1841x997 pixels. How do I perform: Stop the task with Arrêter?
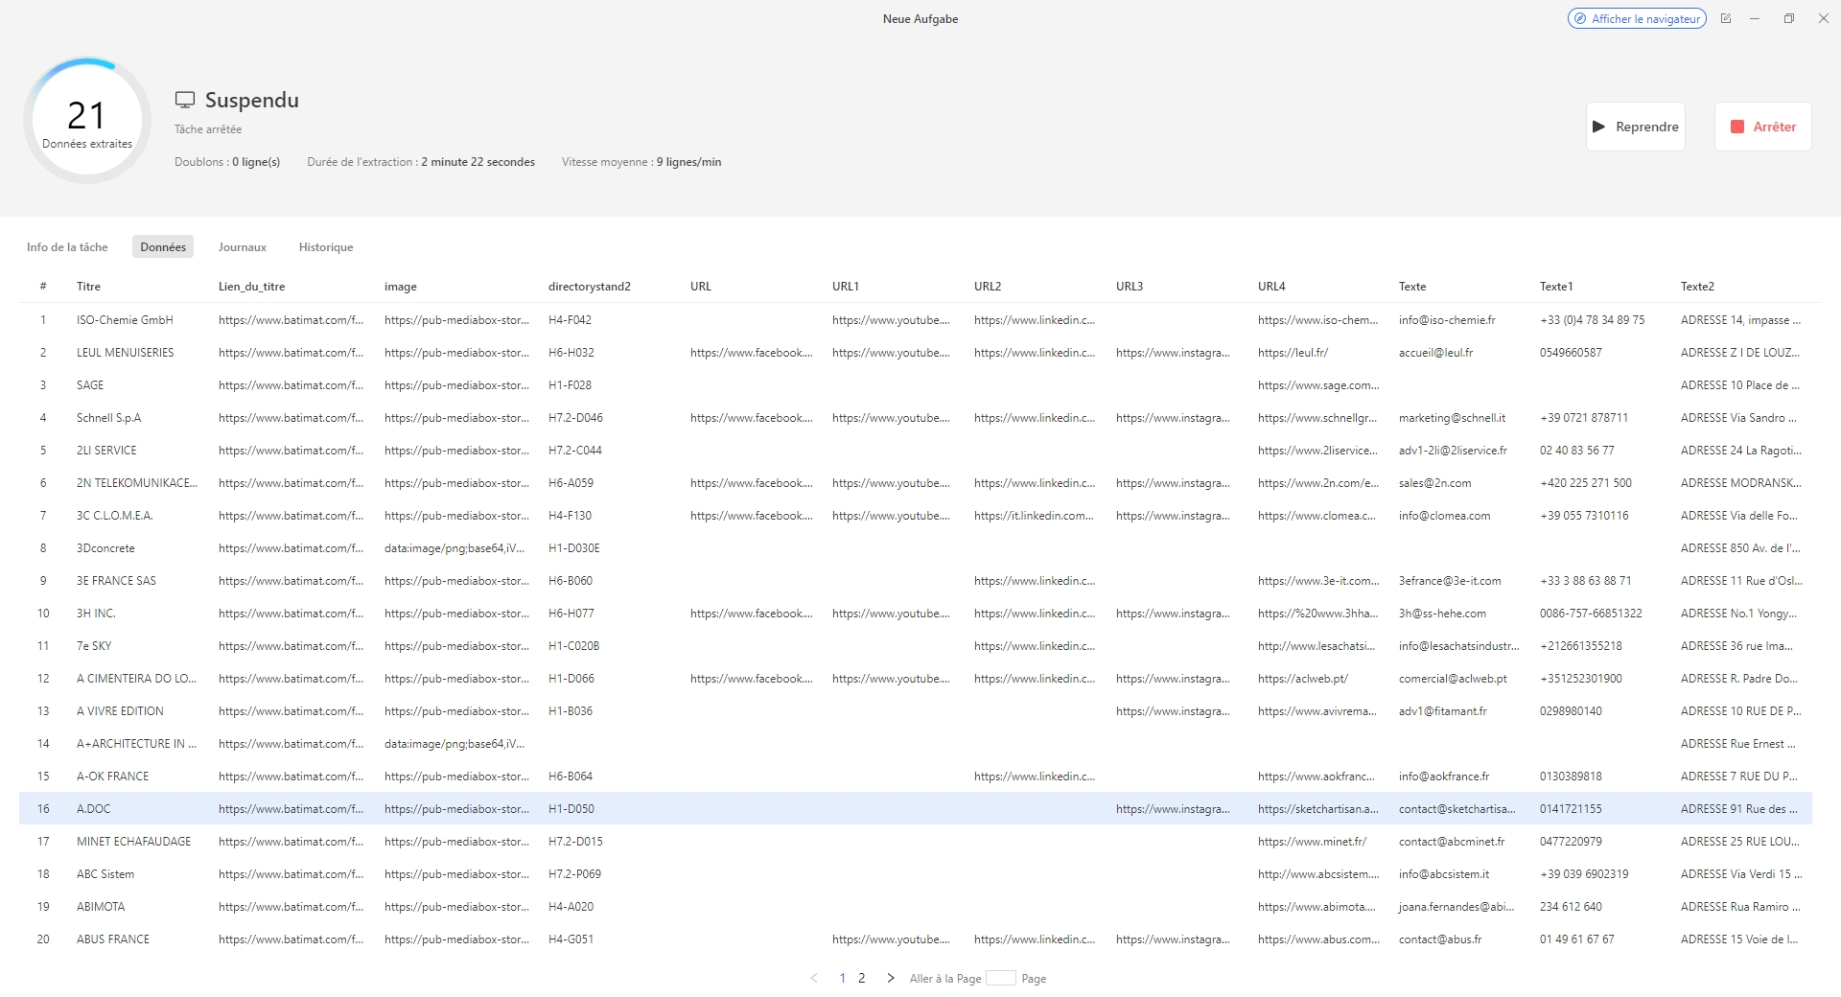click(x=1763, y=127)
